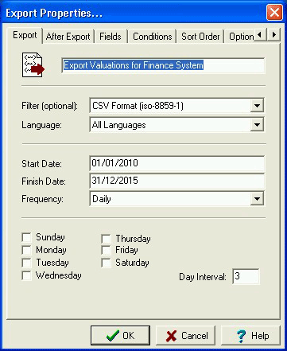Close the Export Properties dialog
Viewport: 287px width, 351px height.
coord(274,12)
